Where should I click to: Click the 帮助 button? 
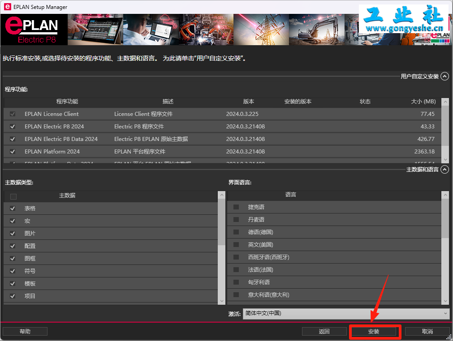coord(25,332)
